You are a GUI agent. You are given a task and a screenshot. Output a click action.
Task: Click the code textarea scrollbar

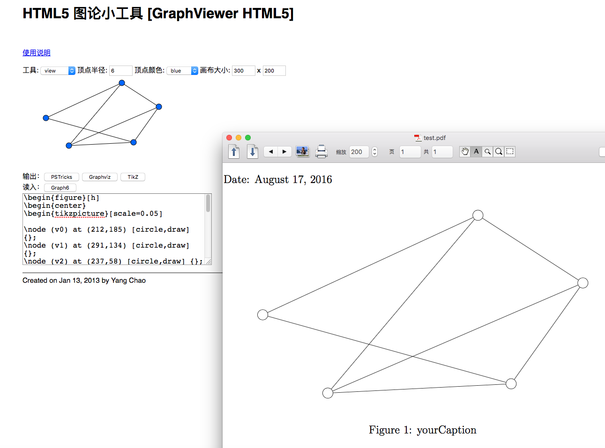(x=208, y=204)
